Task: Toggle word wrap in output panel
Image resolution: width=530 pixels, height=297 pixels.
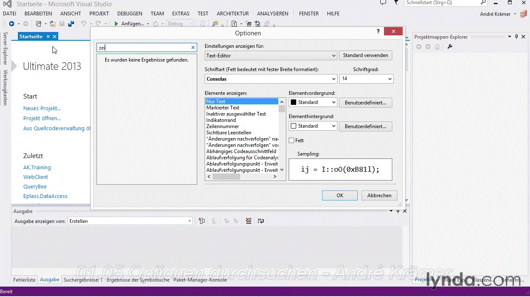Action: [x=261, y=221]
